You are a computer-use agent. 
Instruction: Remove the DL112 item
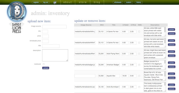(x=172, y=34)
